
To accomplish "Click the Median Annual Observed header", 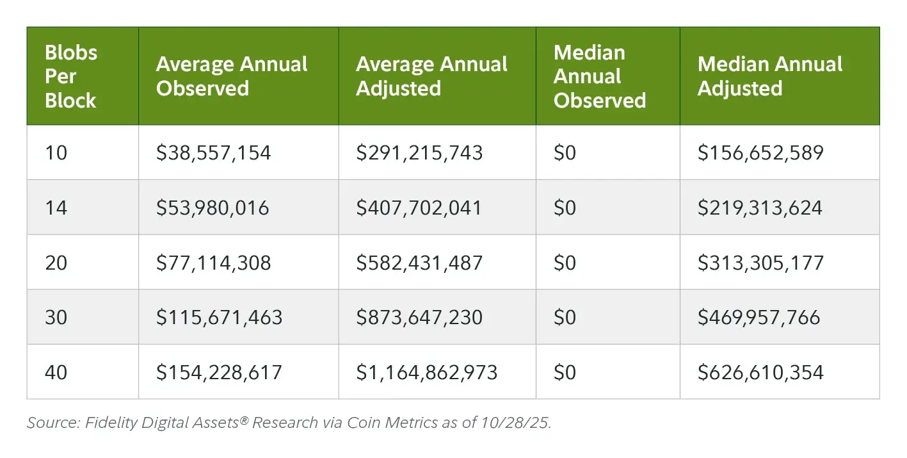I will 599,76.
